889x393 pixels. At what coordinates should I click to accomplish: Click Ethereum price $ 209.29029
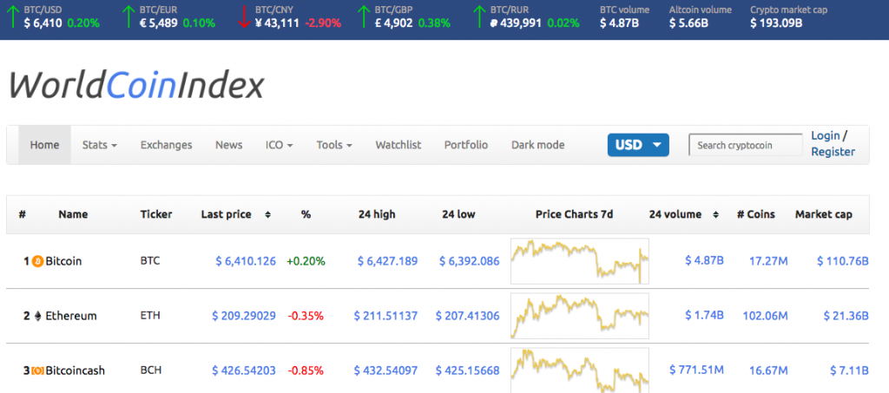(x=244, y=316)
